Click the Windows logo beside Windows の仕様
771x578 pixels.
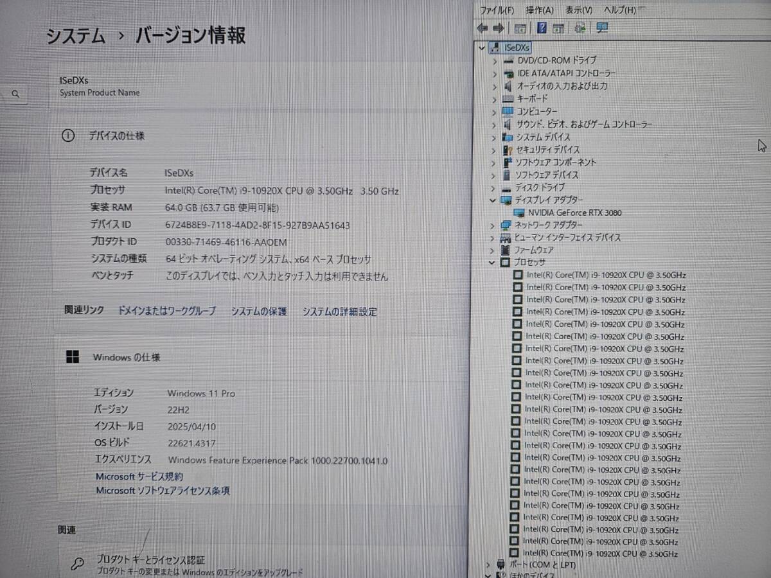coord(73,357)
